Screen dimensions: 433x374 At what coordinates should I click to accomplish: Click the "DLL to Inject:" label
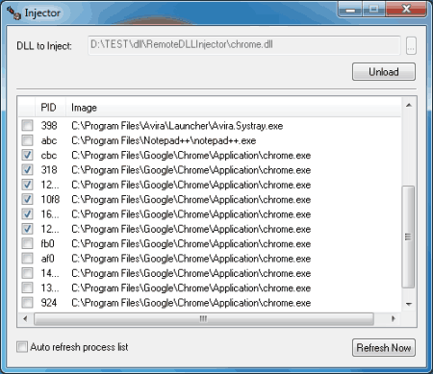point(44,46)
